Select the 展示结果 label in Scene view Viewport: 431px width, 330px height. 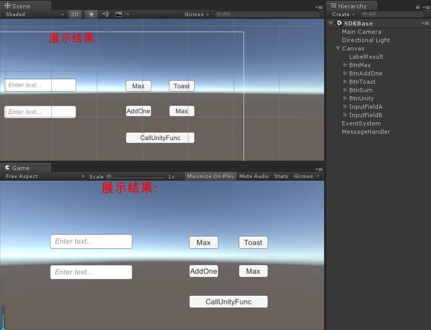(x=73, y=38)
